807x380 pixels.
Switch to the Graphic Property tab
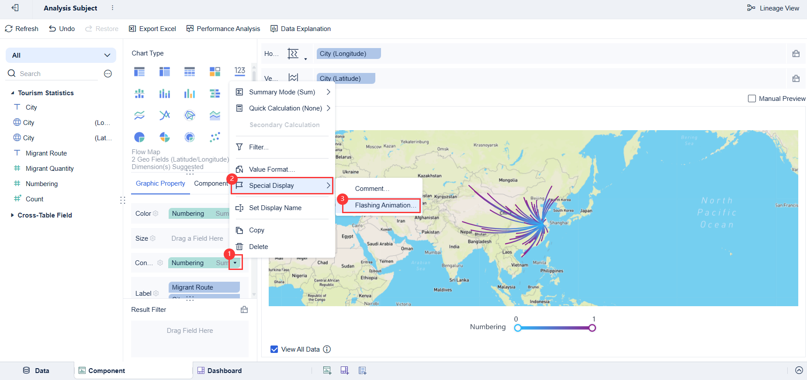[160, 183]
